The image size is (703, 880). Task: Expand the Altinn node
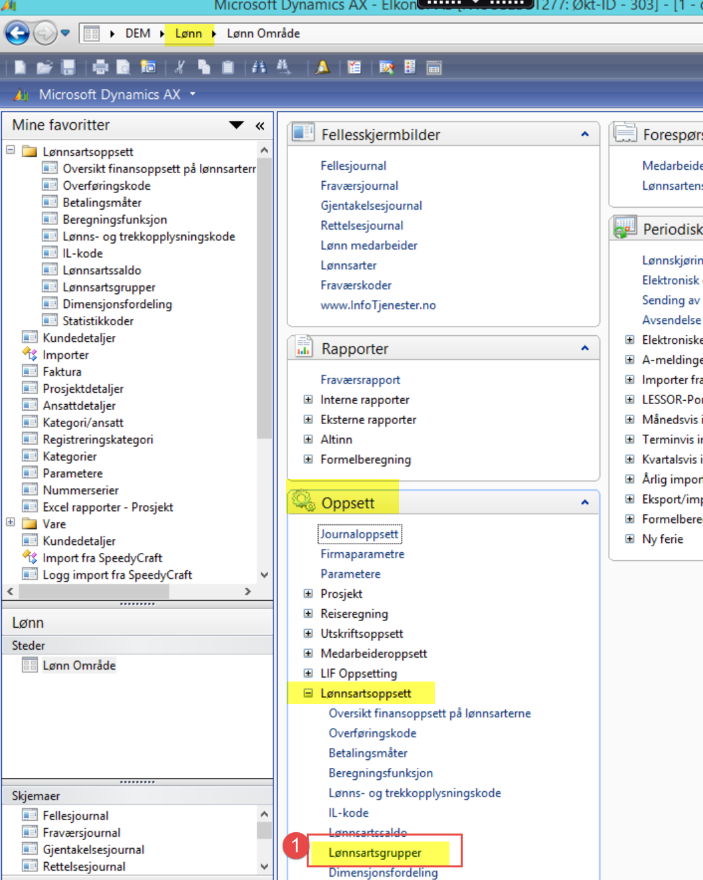pyautogui.click(x=308, y=439)
